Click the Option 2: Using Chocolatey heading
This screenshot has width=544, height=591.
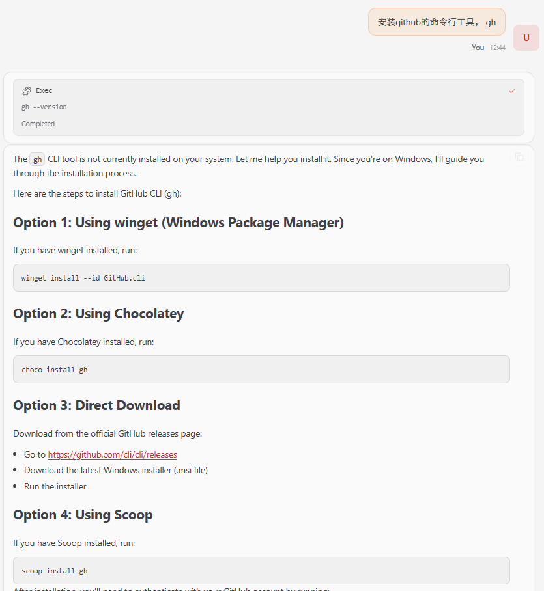(x=98, y=314)
